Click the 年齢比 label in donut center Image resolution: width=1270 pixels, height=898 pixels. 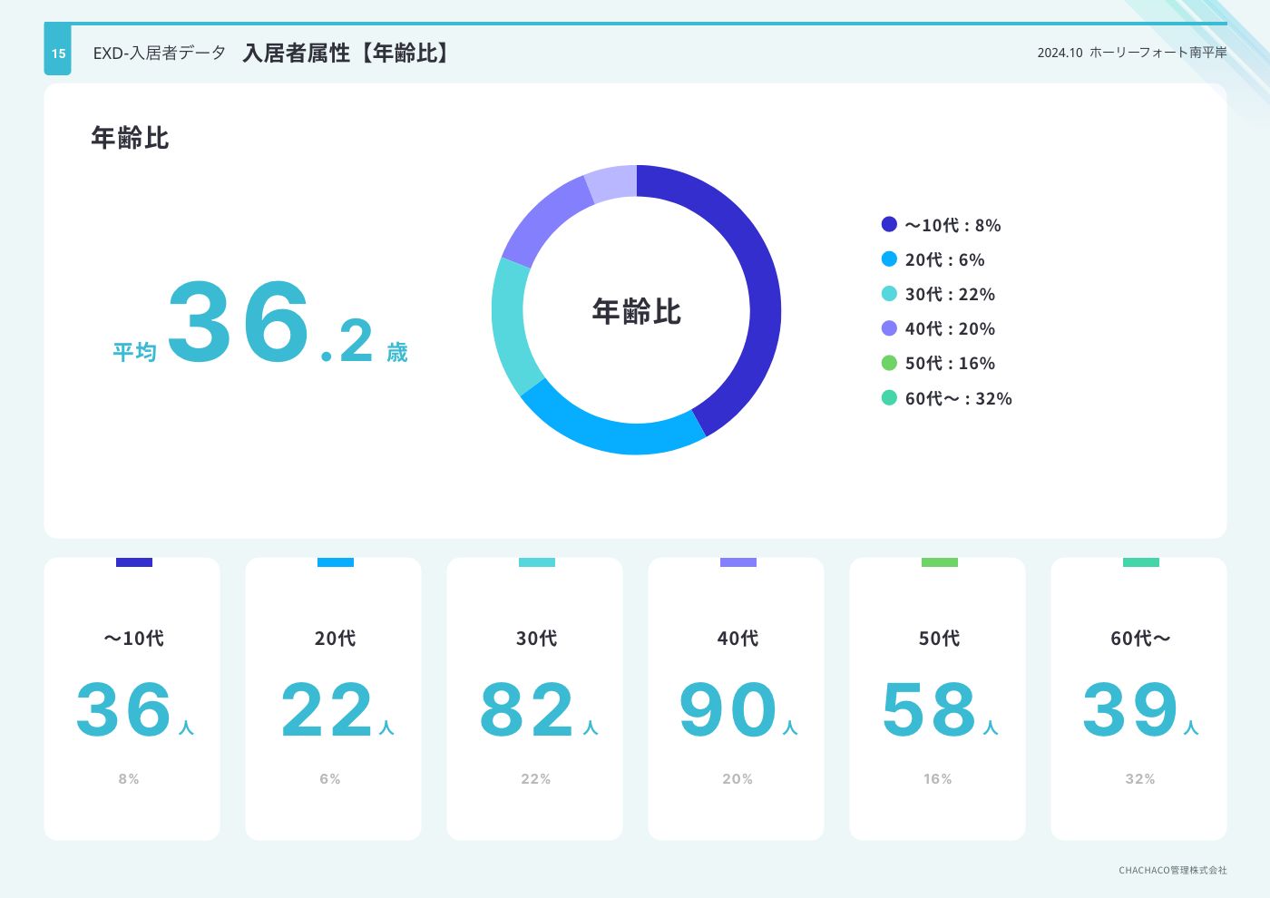tap(636, 311)
